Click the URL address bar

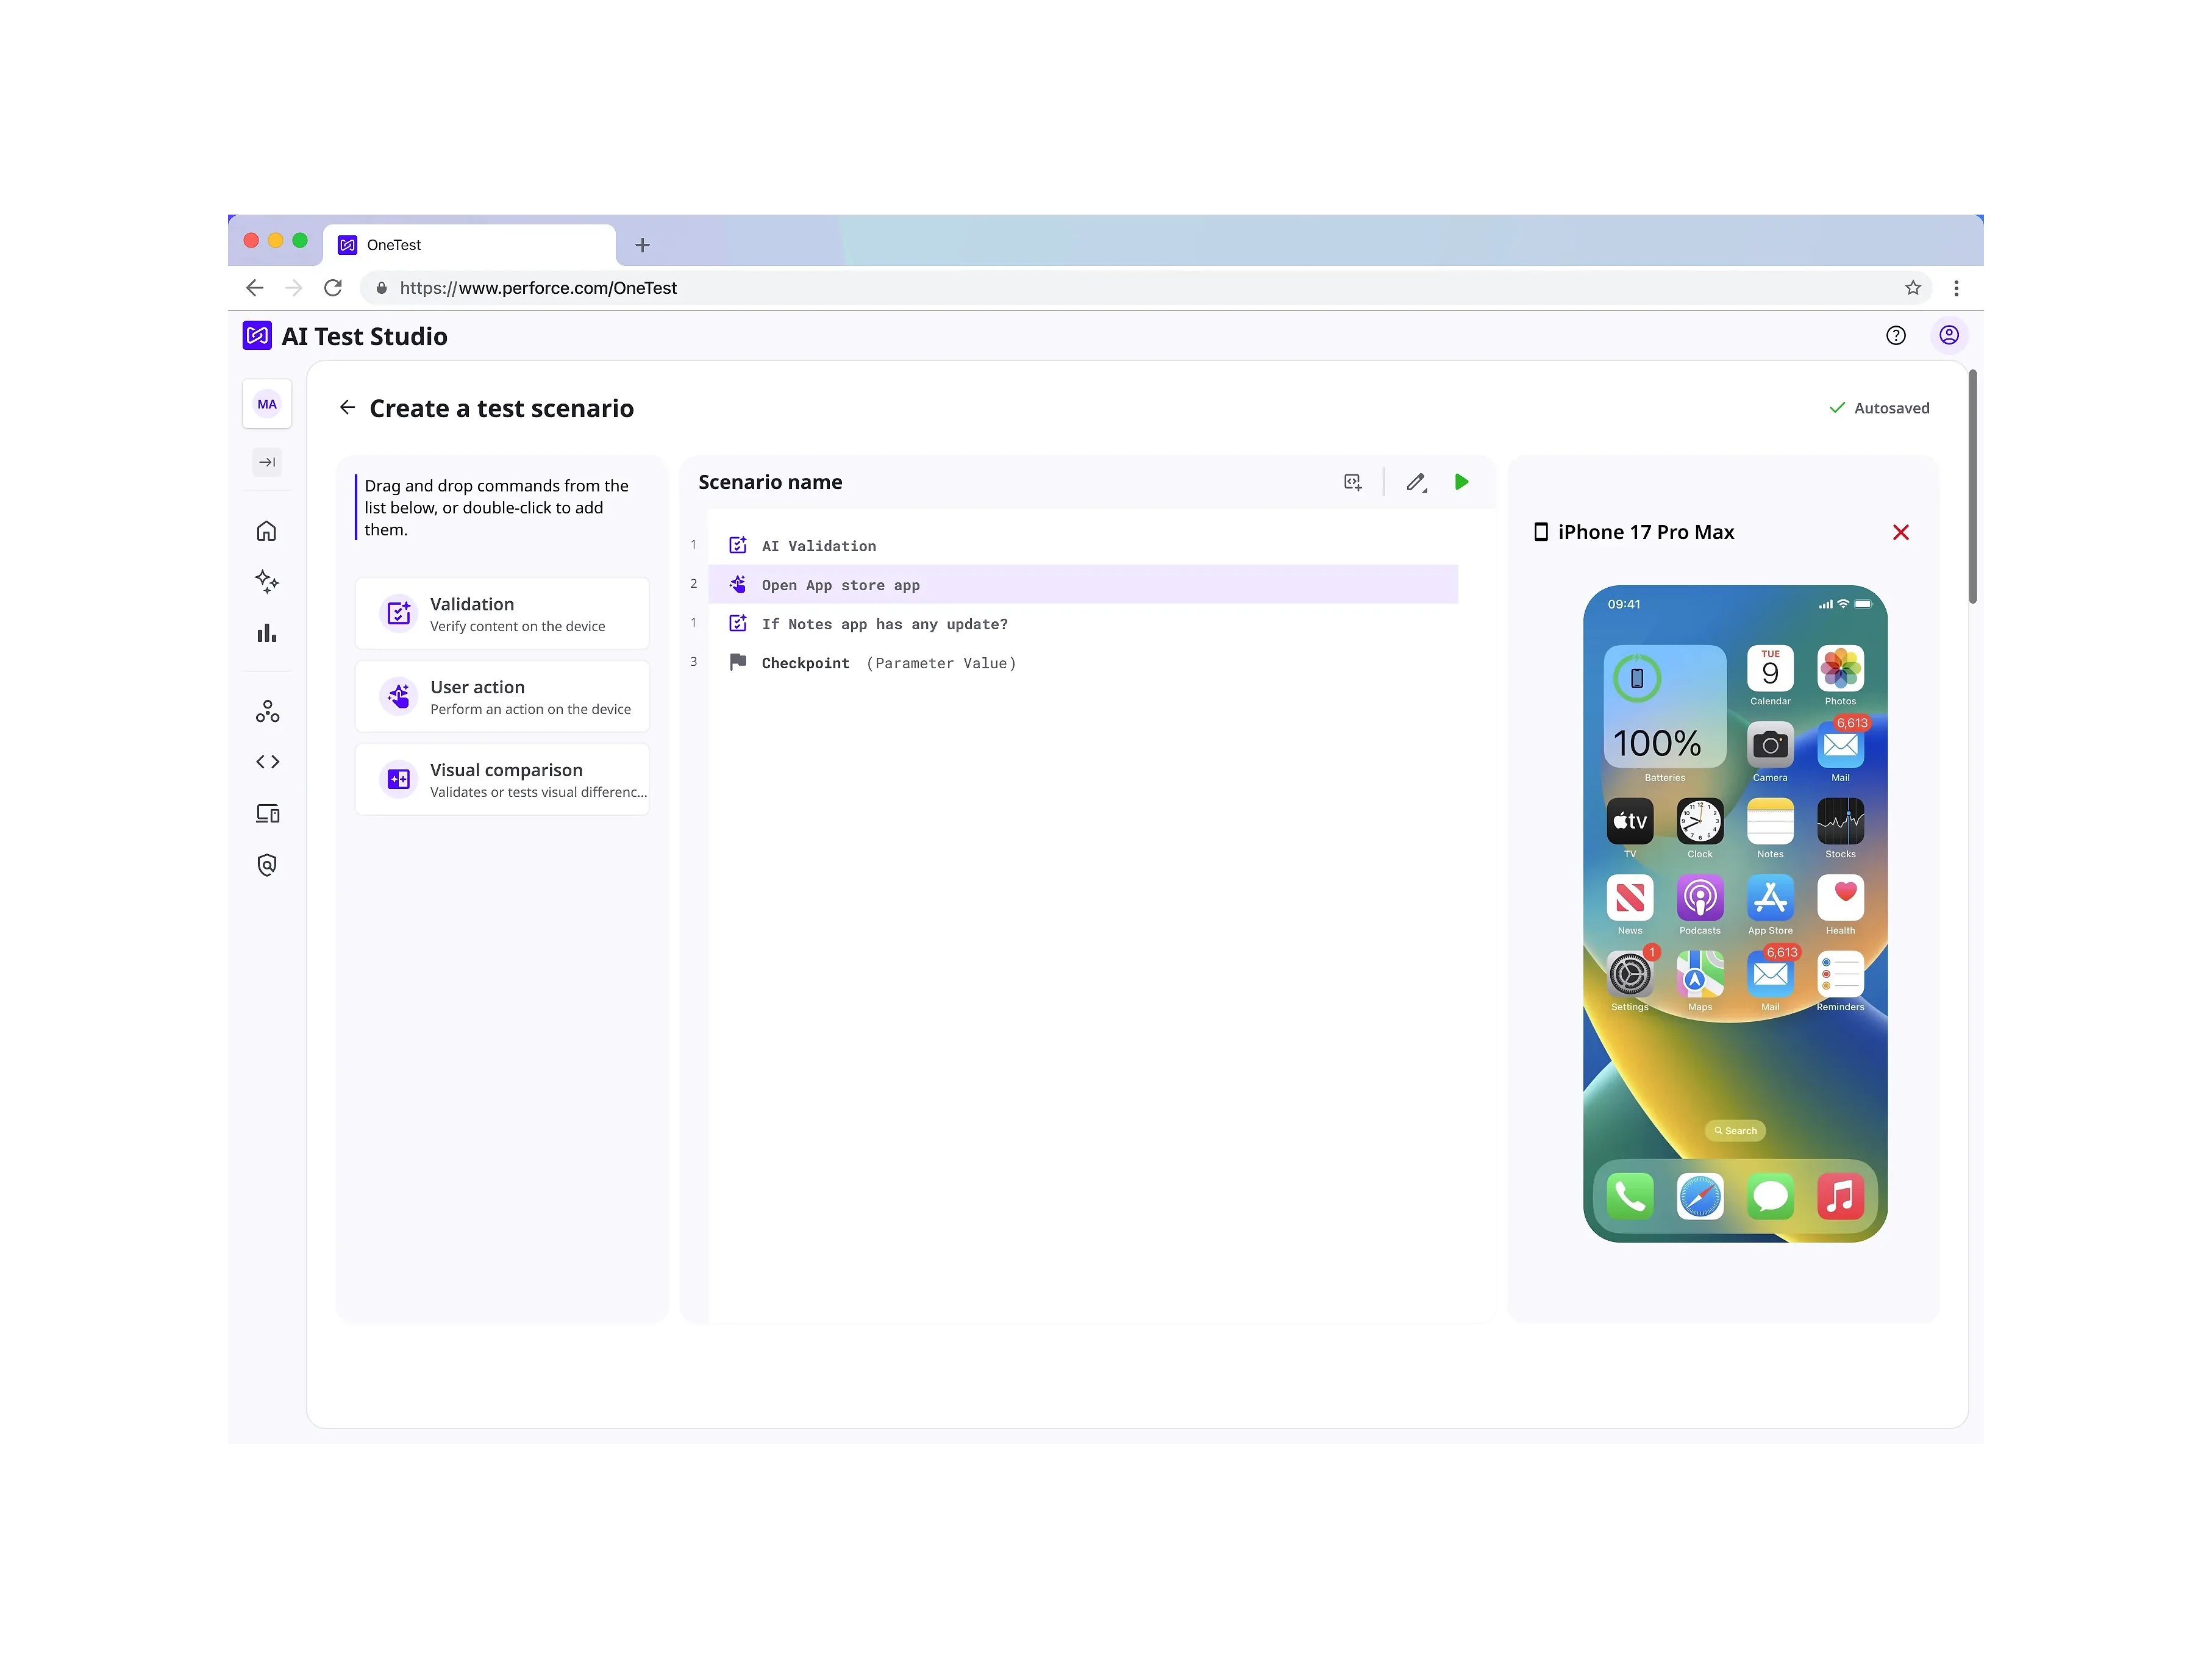[1145, 288]
